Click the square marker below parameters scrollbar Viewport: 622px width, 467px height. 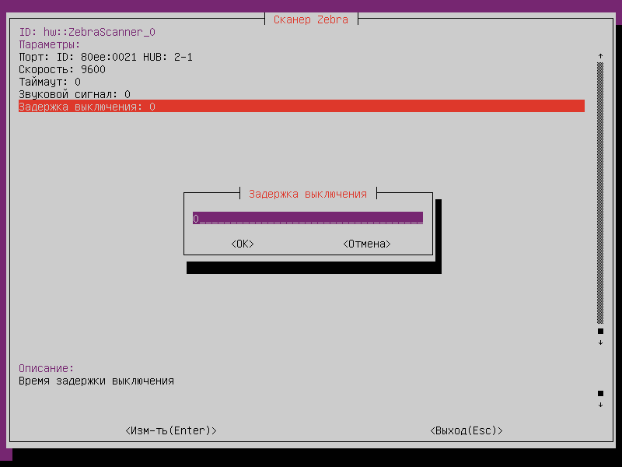pos(600,331)
